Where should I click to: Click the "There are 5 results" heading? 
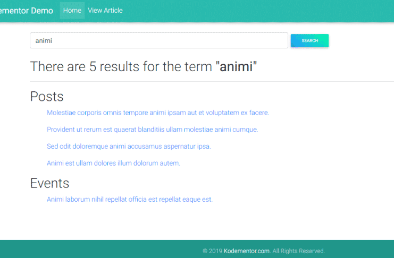[144, 66]
